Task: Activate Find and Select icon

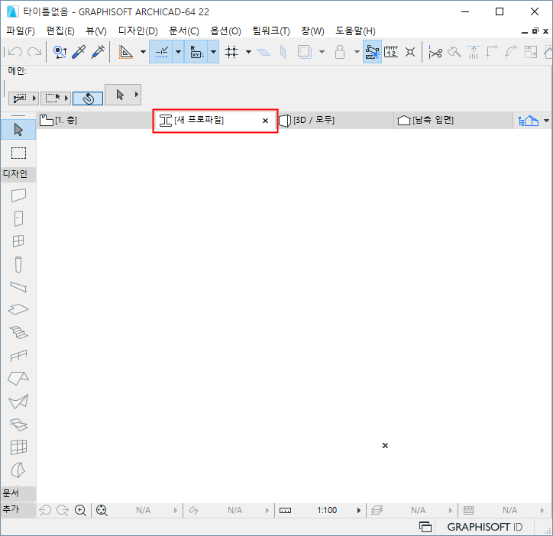Action: click(60, 52)
